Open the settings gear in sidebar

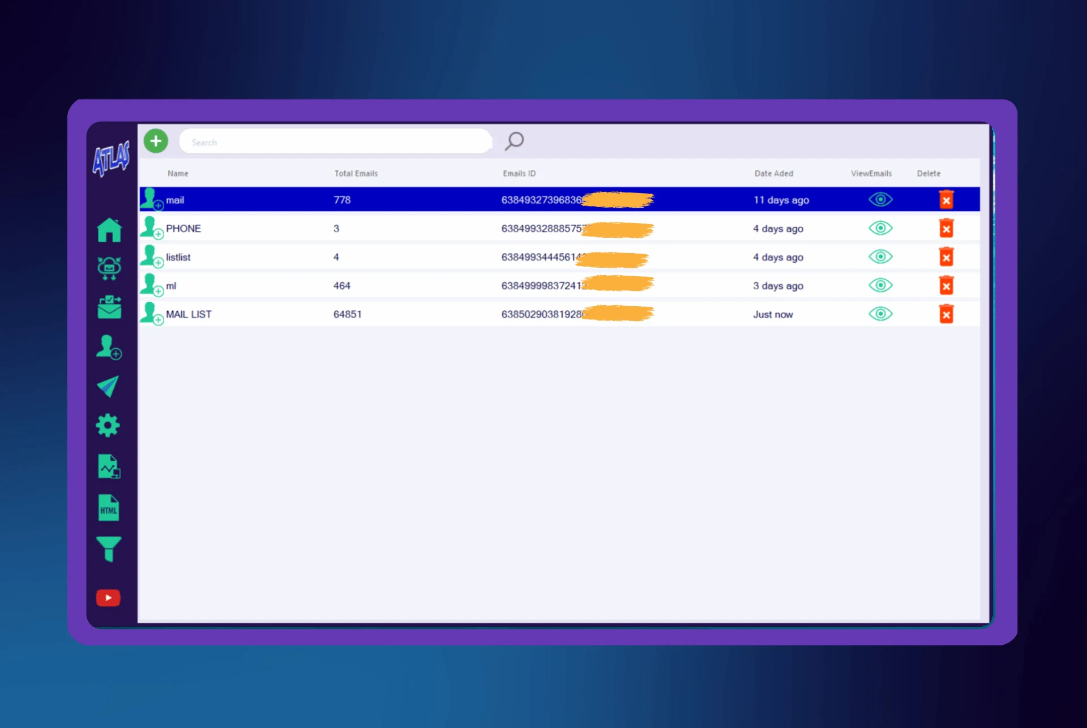108,426
